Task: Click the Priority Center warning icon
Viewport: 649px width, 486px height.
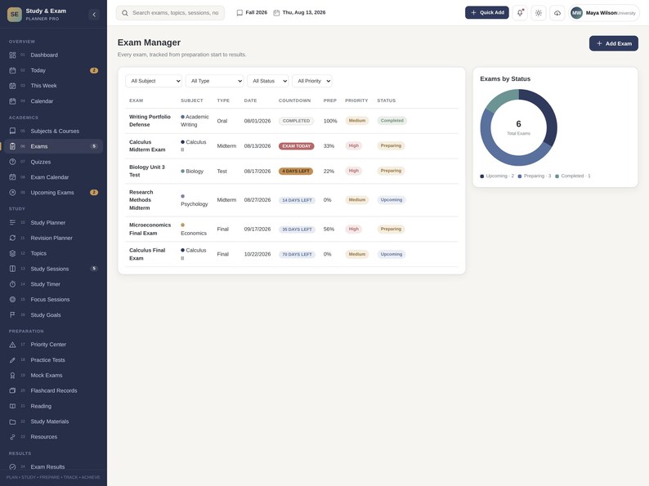Action: pyautogui.click(x=12, y=345)
